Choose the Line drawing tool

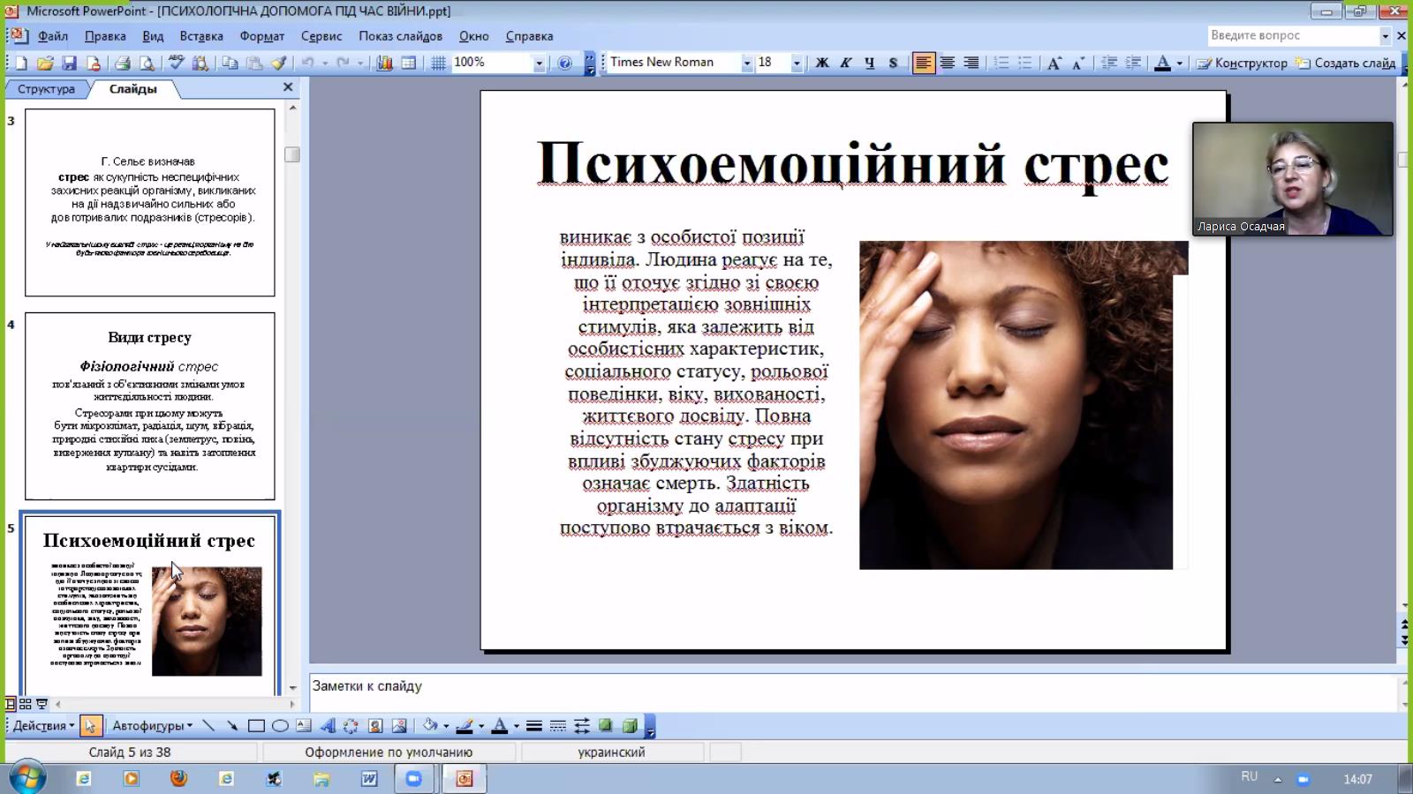point(208,726)
